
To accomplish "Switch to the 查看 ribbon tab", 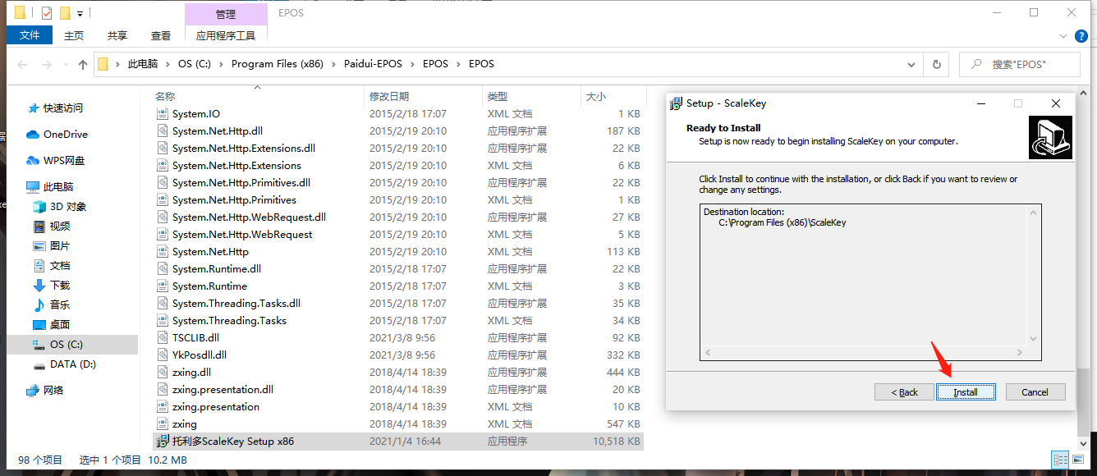I will point(161,35).
